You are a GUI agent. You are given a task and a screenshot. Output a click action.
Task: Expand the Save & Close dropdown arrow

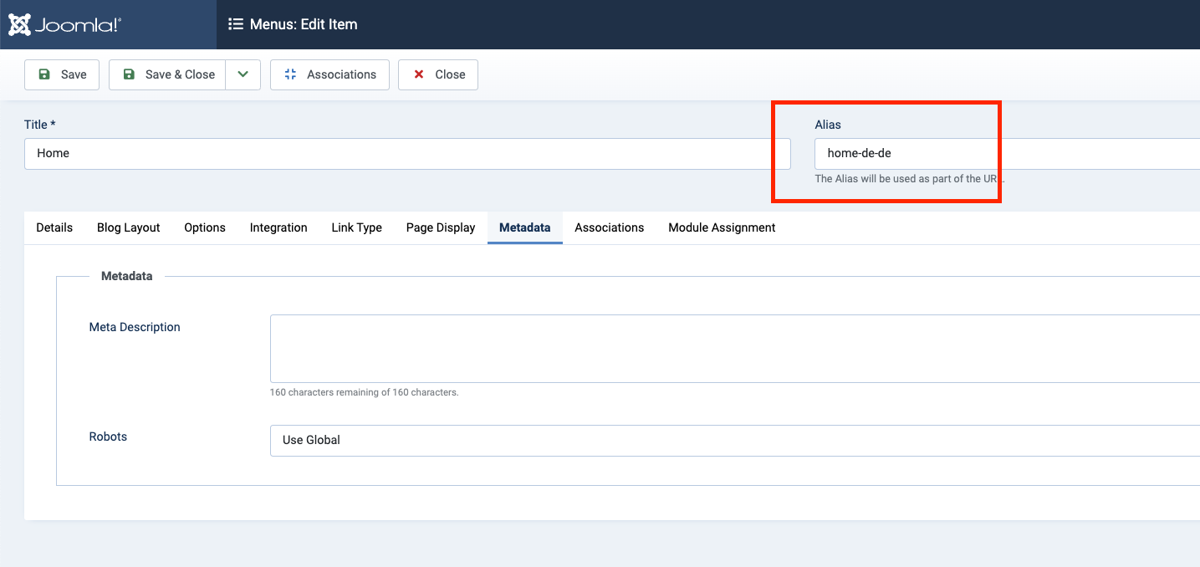coord(243,74)
